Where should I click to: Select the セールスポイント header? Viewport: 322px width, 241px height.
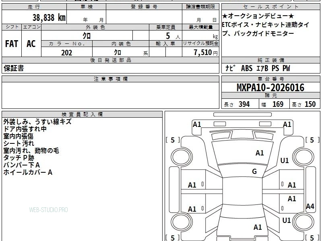271,7
